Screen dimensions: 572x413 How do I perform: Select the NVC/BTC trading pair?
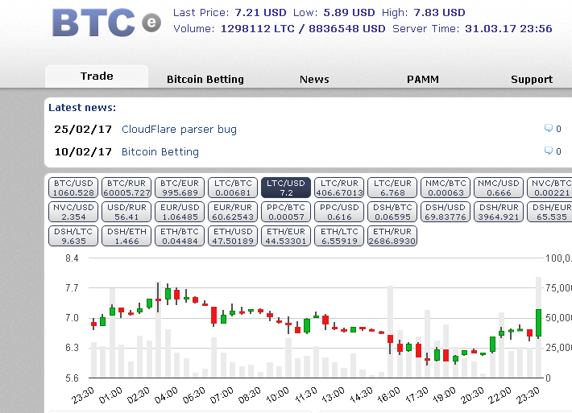[x=549, y=188]
